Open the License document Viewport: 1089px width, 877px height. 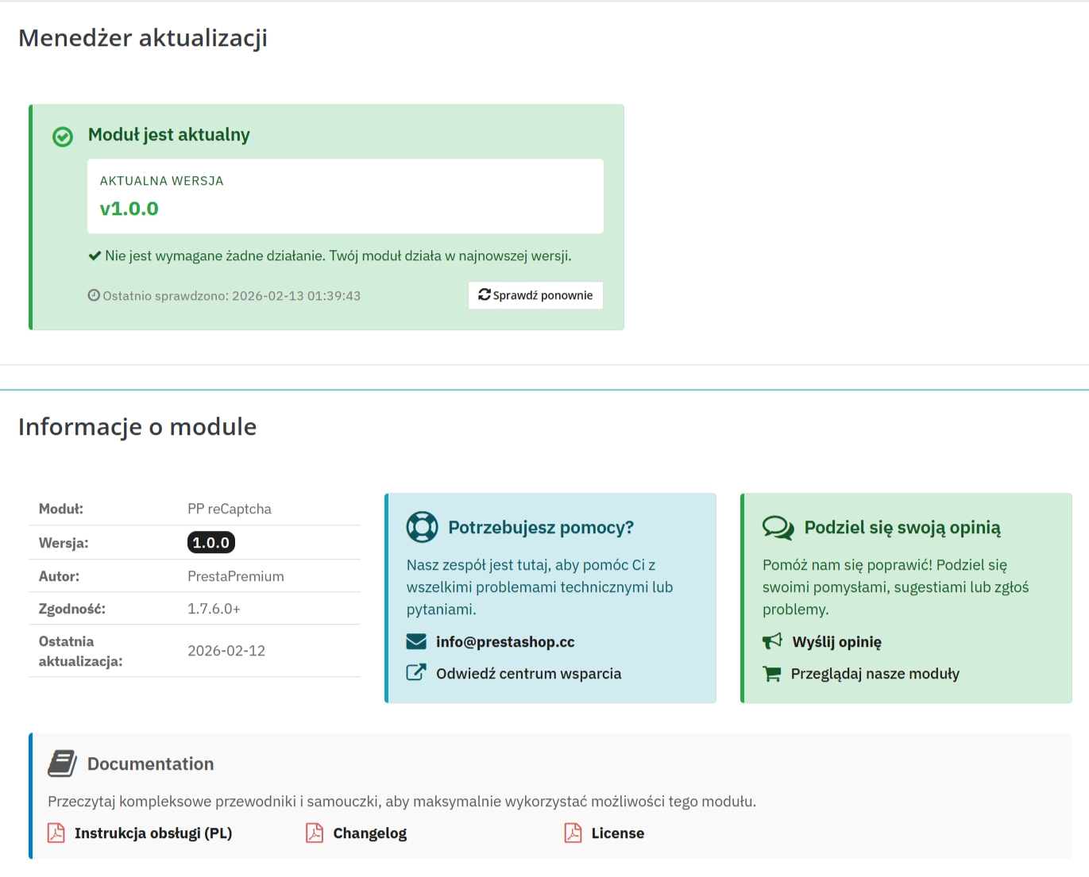pyautogui.click(x=617, y=833)
